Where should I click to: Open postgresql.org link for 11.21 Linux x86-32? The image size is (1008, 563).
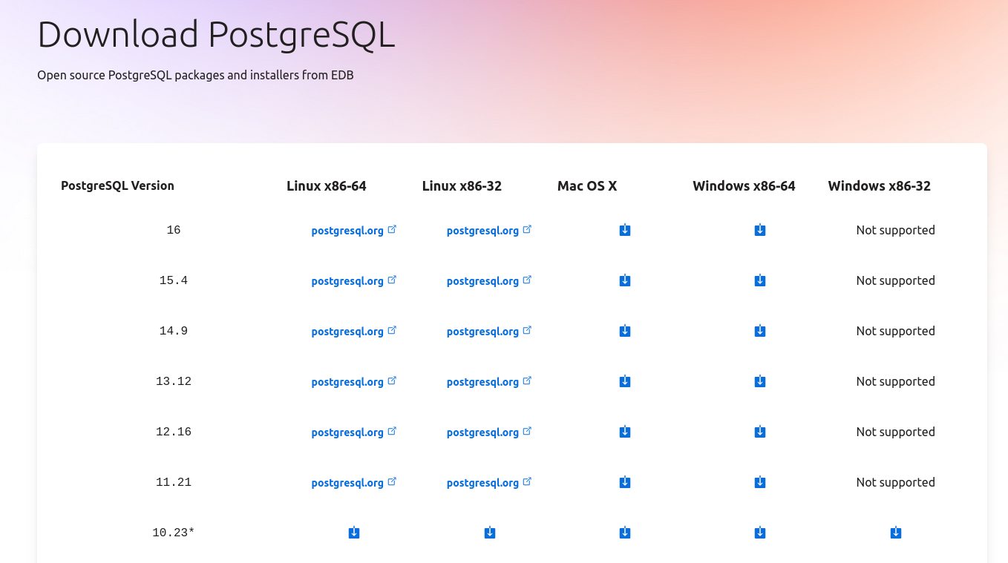pos(489,483)
